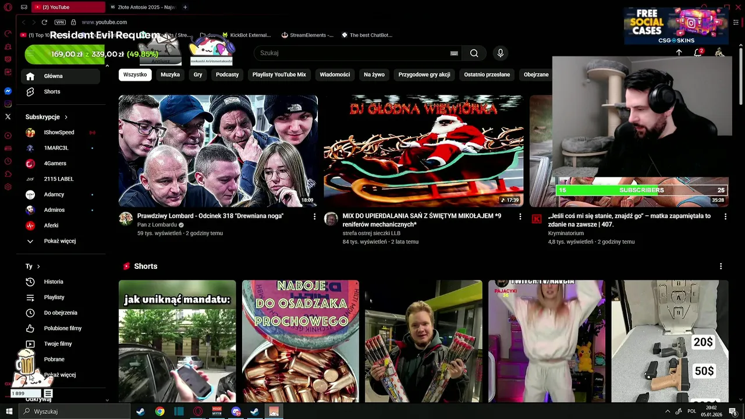
Task: Select the Gry filter chip
Action: tap(198, 74)
